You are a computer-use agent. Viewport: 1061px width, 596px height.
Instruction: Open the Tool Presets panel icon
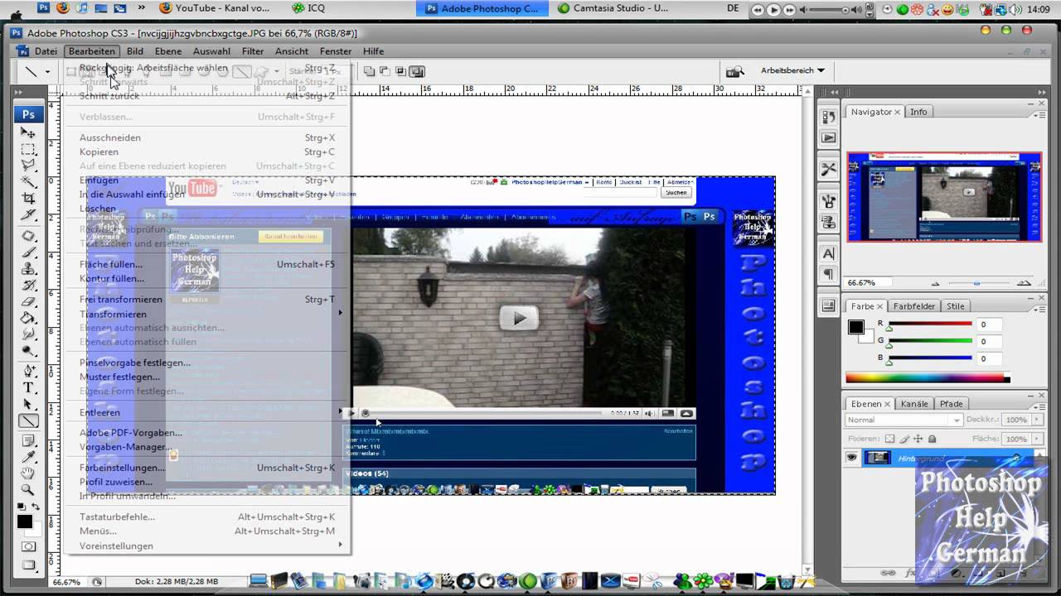pos(828,170)
